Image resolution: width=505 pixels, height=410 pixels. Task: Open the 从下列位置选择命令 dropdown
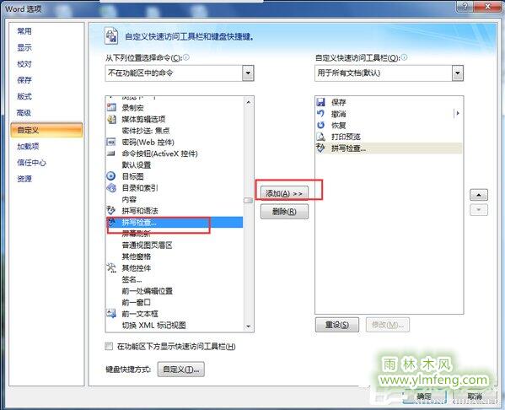(248, 73)
